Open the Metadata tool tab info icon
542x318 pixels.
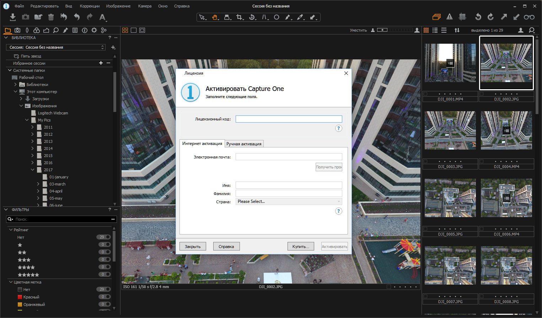coord(85,30)
